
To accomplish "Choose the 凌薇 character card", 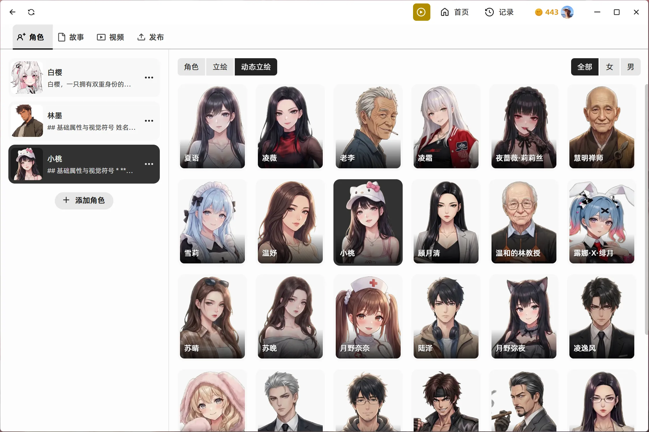I will (x=290, y=127).
